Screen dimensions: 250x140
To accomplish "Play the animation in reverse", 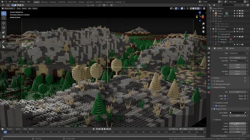I will [x=102, y=129].
